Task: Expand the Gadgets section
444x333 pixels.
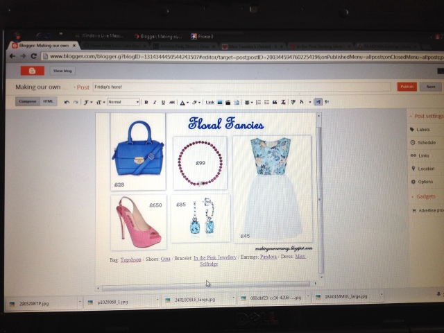Action: 424,196
